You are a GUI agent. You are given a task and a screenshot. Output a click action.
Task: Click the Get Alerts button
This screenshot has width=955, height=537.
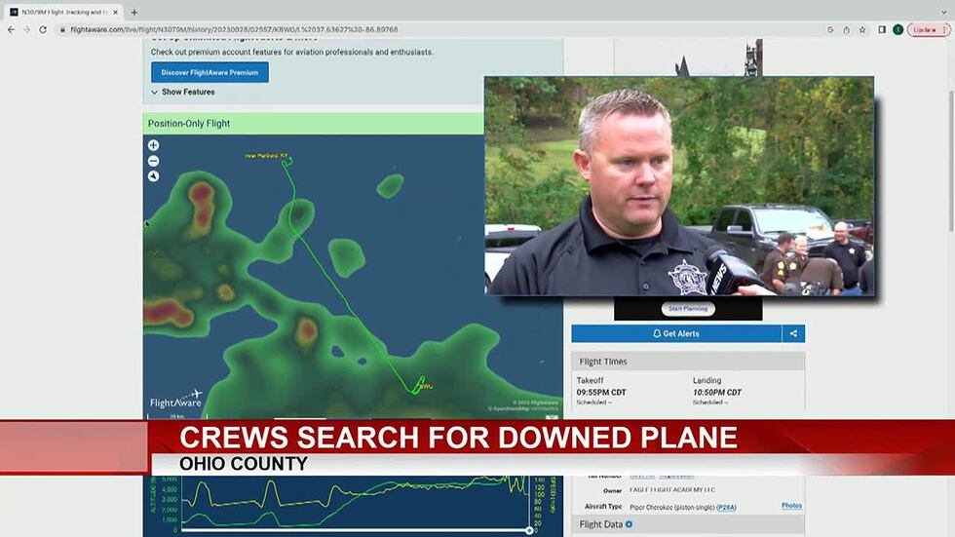point(675,333)
